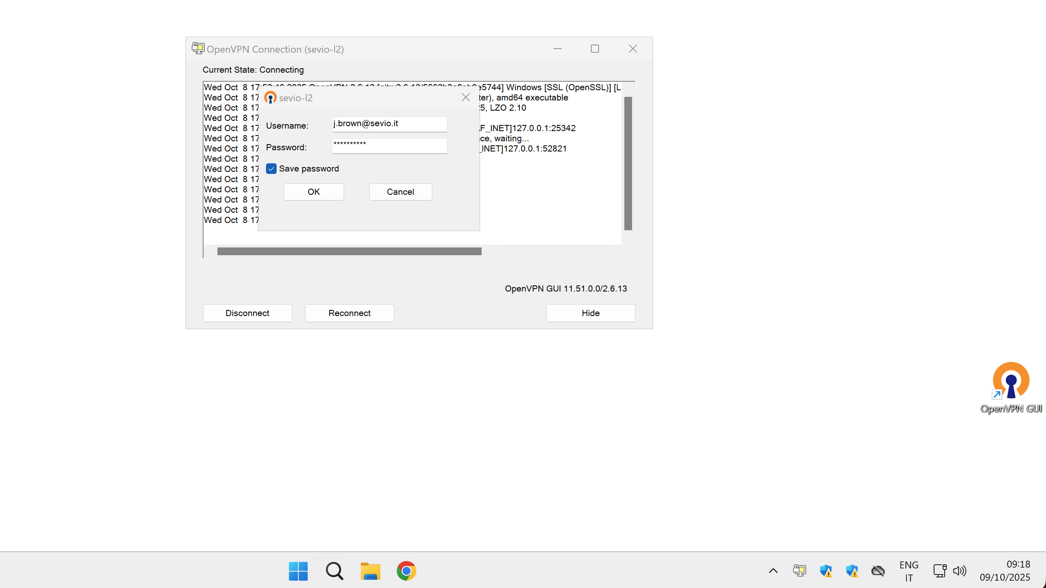Click the volume speaker tray icon
This screenshot has height=588, width=1046.
click(x=960, y=570)
